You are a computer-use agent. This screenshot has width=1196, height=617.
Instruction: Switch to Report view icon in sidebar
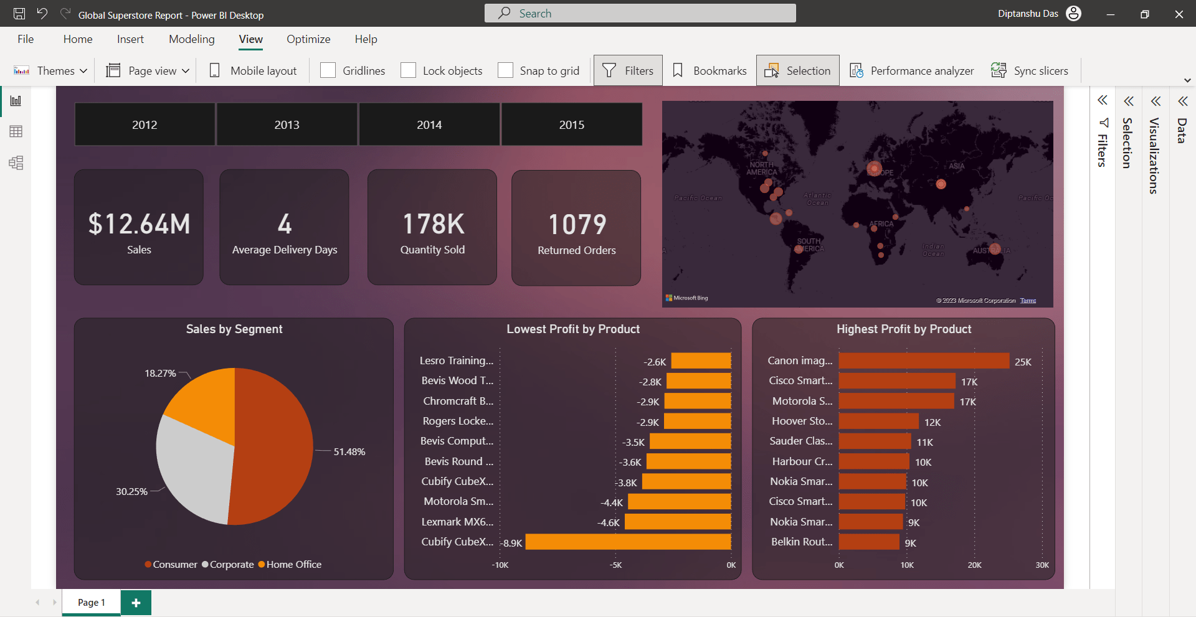pyautogui.click(x=16, y=101)
